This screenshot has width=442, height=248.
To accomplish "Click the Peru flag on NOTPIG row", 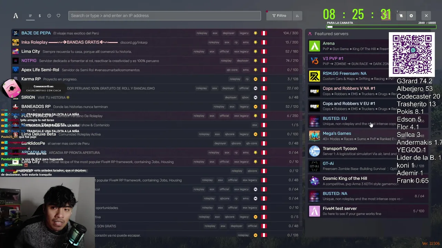I will [264, 61].
